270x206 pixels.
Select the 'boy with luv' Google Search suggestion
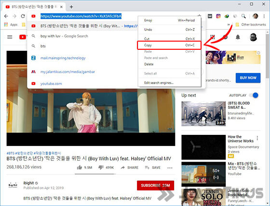coord(82,36)
